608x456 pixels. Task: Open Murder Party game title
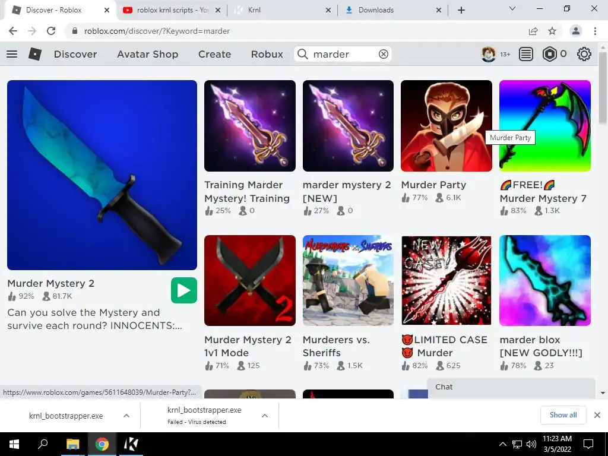pos(433,185)
